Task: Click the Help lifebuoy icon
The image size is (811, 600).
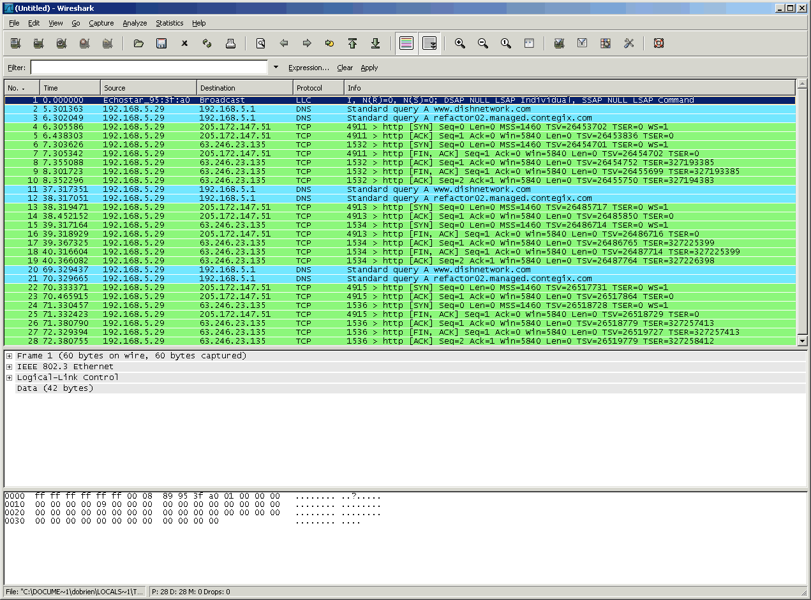Action: 659,43
